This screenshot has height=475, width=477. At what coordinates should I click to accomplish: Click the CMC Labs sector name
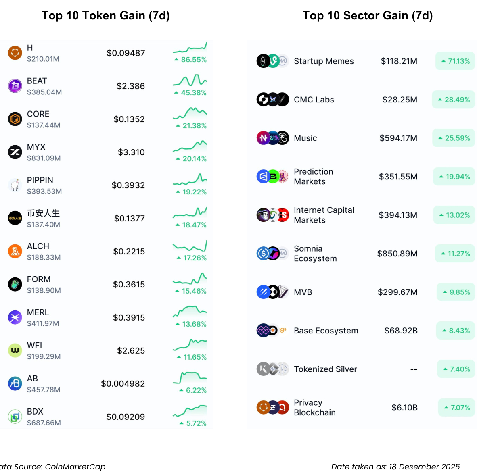coord(314,100)
